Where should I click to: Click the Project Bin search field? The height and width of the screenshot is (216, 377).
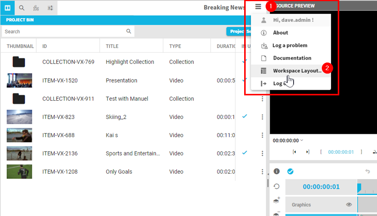click(x=64, y=32)
